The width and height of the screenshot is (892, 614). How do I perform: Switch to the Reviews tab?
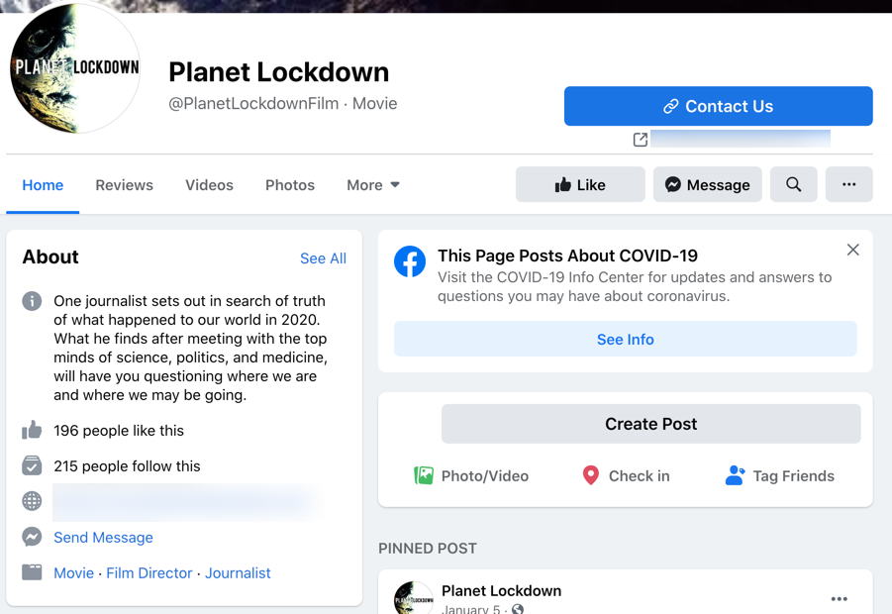pos(124,185)
